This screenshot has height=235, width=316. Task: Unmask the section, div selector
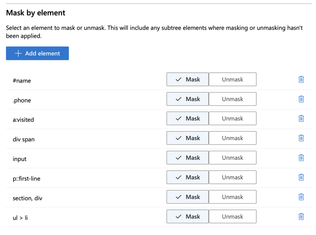pos(232,197)
